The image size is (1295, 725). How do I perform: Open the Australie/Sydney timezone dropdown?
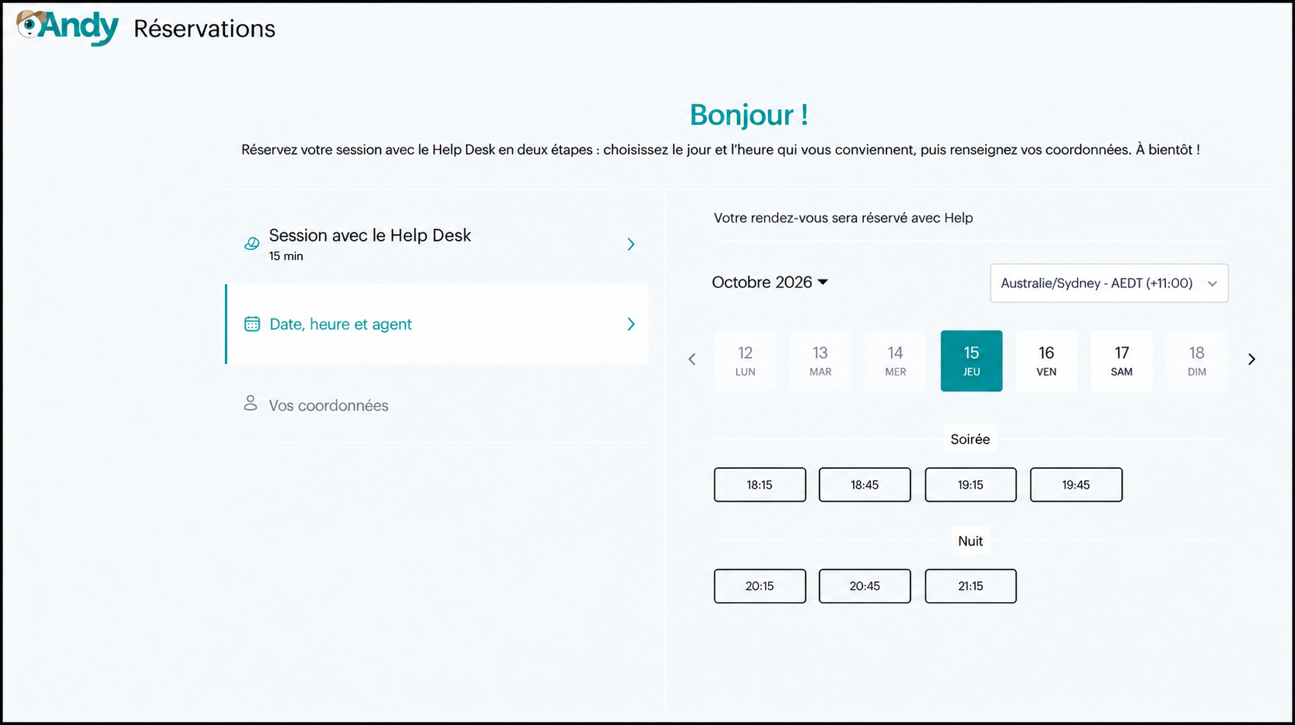coord(1109,283)
